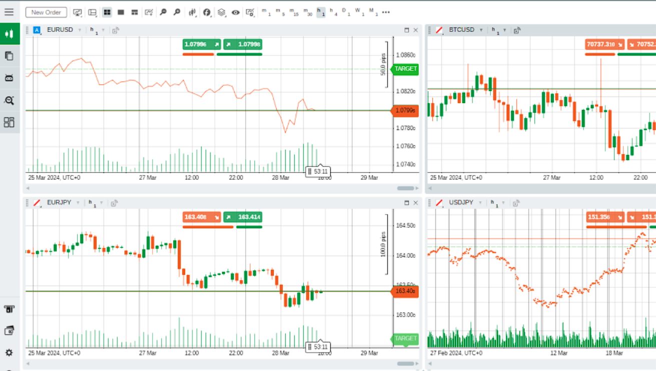Select the m5 timeframe

click(280, 12)
